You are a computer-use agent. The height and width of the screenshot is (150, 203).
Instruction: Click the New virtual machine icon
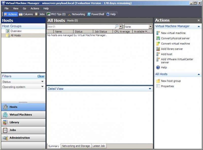click(x=158, y=33)
